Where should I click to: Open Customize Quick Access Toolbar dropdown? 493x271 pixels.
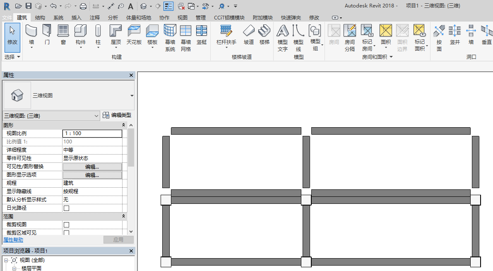pyautogui.click(x=236, y=6)
